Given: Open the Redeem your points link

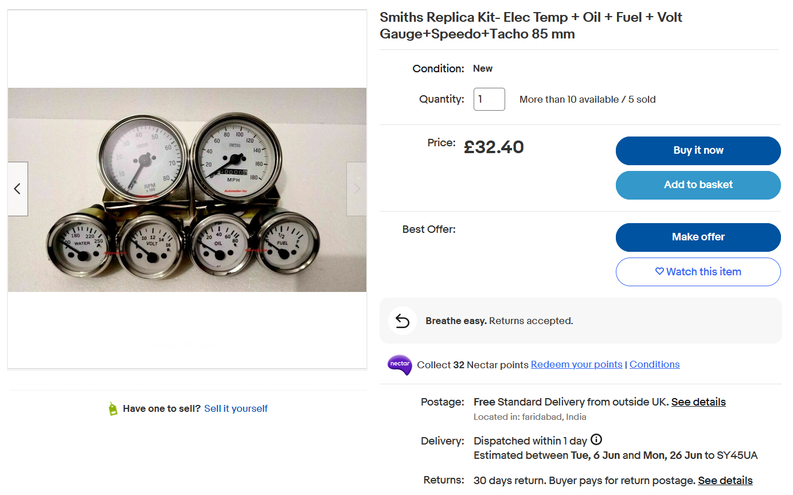Looking at the screenshot, I should point(576,365).
